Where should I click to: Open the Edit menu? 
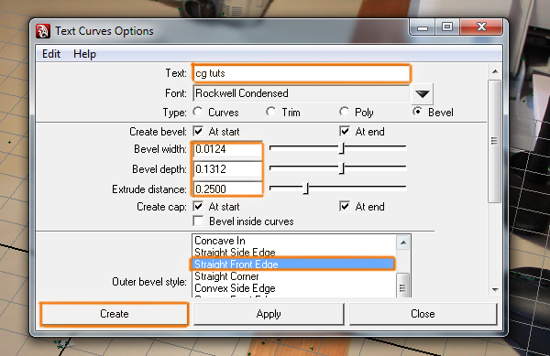click(51, 54)
